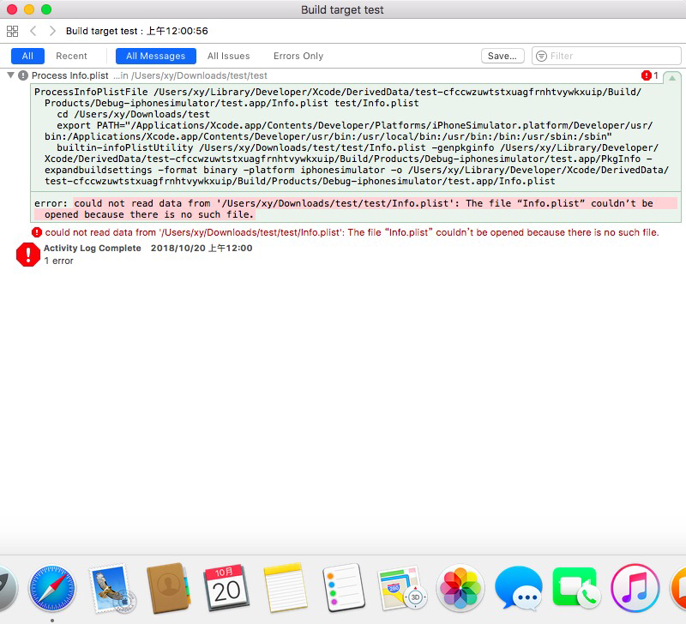
Task: Open the related items grid icon
Action: (12, 31)
